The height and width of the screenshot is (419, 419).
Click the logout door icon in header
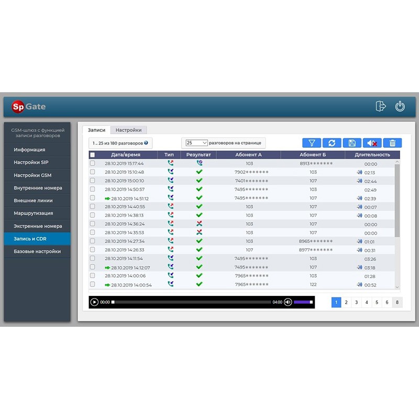click(x=380, y=106)
